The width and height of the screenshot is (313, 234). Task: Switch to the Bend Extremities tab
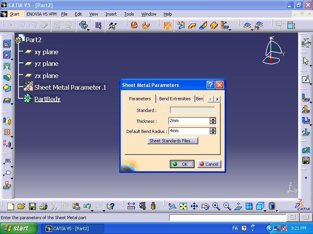tap(175, 99)
